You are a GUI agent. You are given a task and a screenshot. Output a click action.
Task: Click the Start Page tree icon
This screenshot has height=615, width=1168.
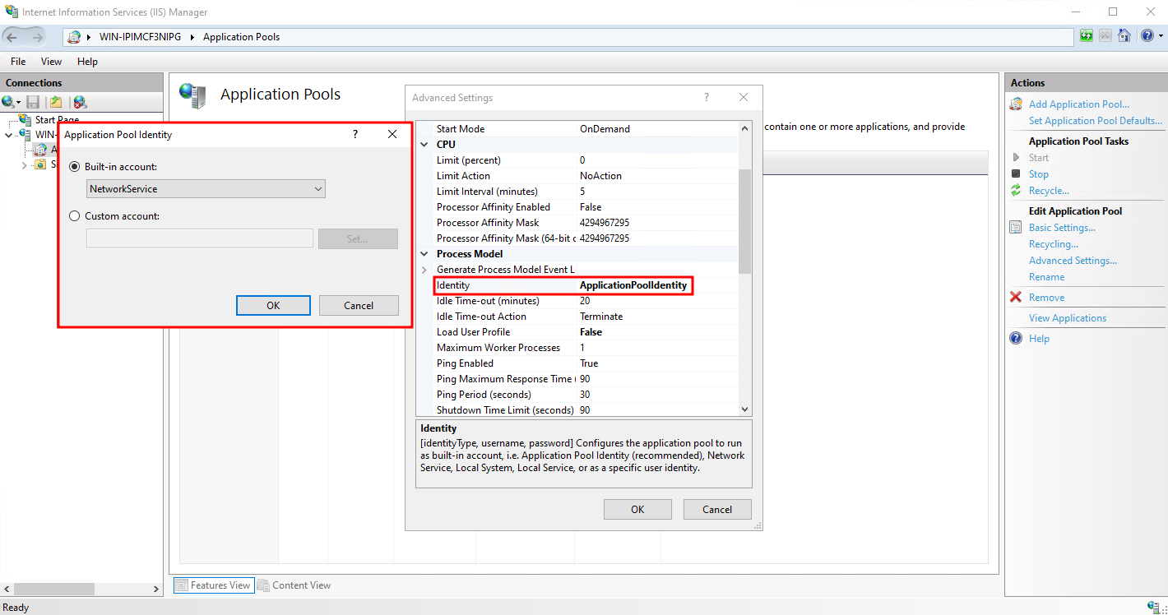click(25, 120)
